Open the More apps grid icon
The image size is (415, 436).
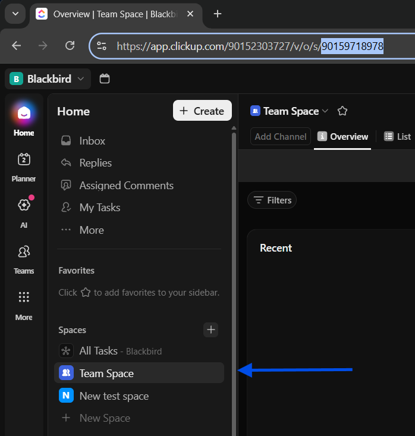pyautogui.click(x=24, y=297)
